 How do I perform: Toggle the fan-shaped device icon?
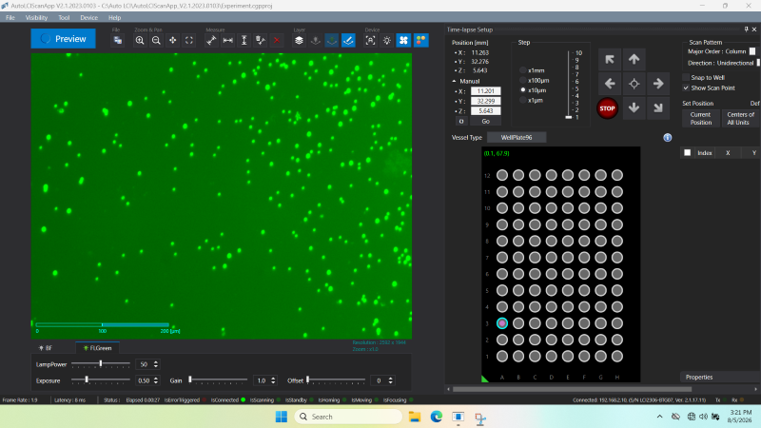403,40
